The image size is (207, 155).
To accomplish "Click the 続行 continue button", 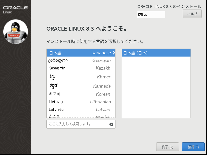I will pos(193,147).
